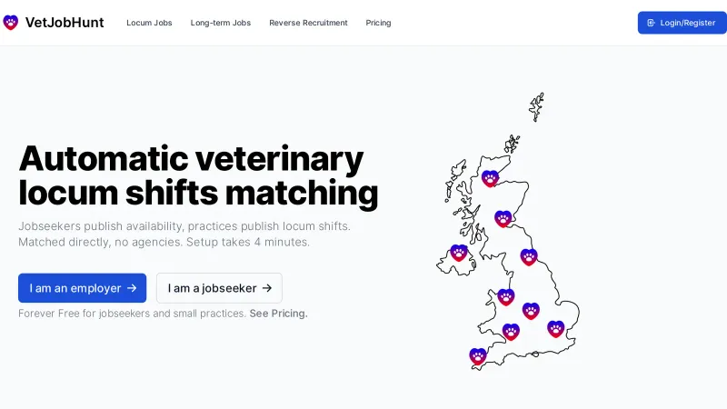Select Pricing in the top navigation
Screen dimensions: 727x409
click(378, 23)
